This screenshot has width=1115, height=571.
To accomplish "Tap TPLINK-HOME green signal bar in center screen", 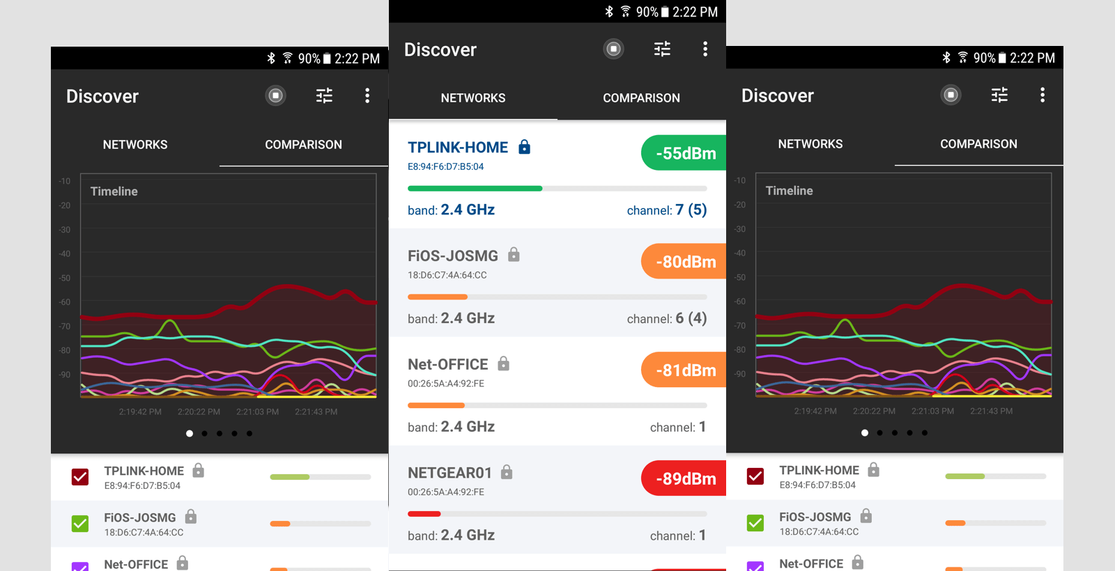I will click(475, 189).
